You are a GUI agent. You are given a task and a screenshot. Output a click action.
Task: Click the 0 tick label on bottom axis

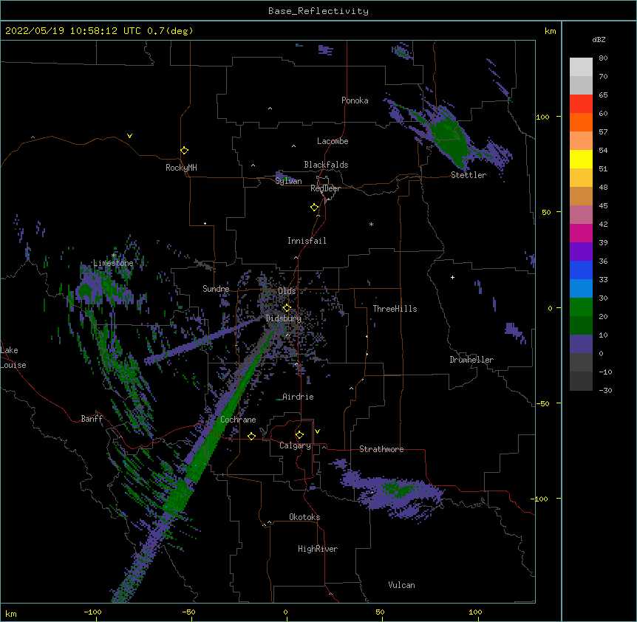coord(285,612)
